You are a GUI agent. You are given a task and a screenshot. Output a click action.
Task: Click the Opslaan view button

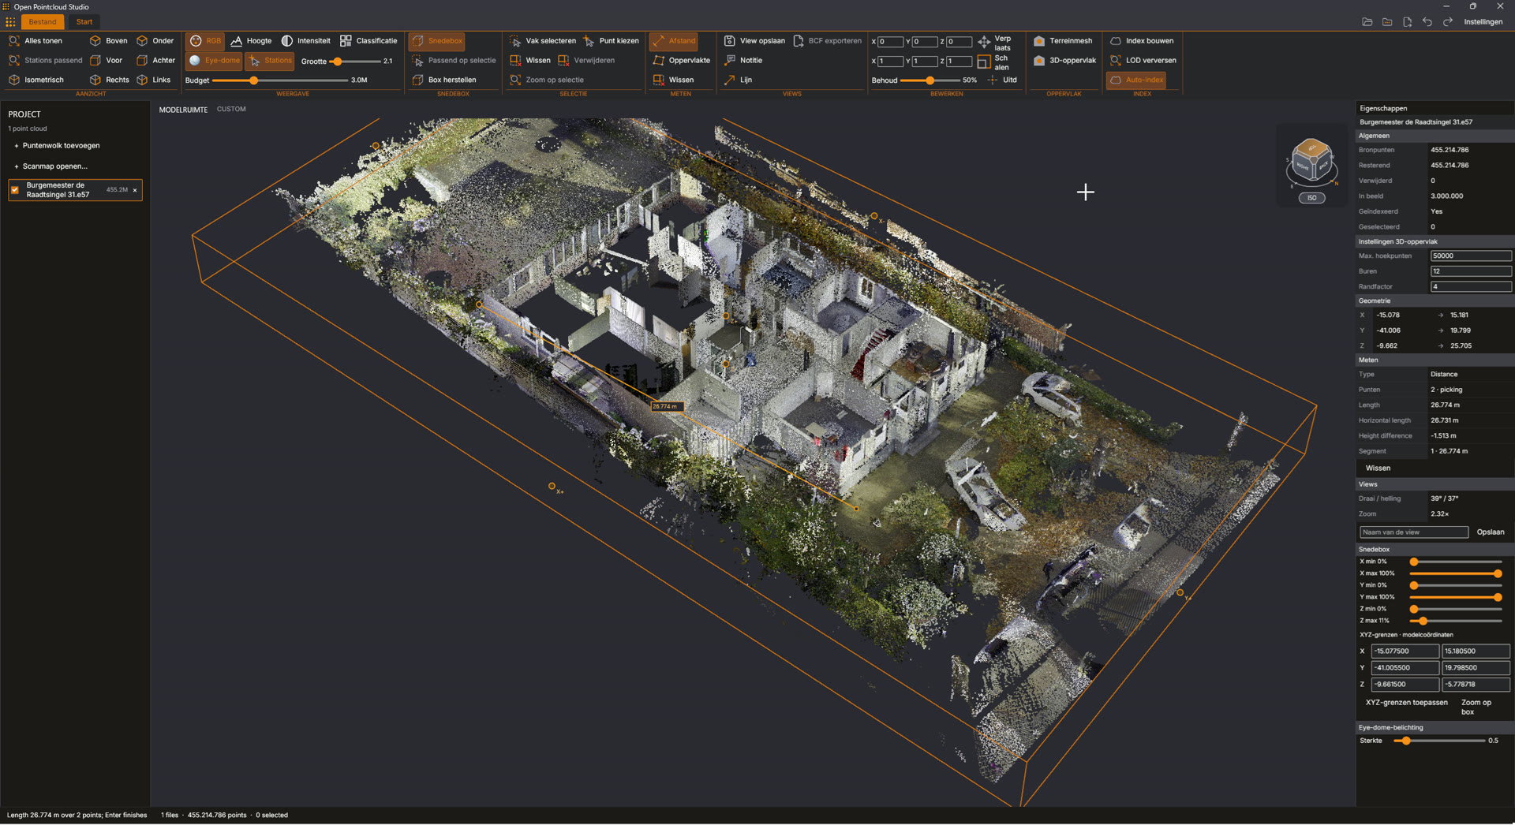(x=1491, y=532)
